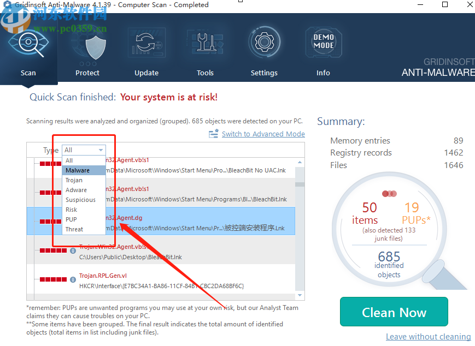Click the 685 identified objects counter
475x346 pixels.
click(x=389, y=264)
